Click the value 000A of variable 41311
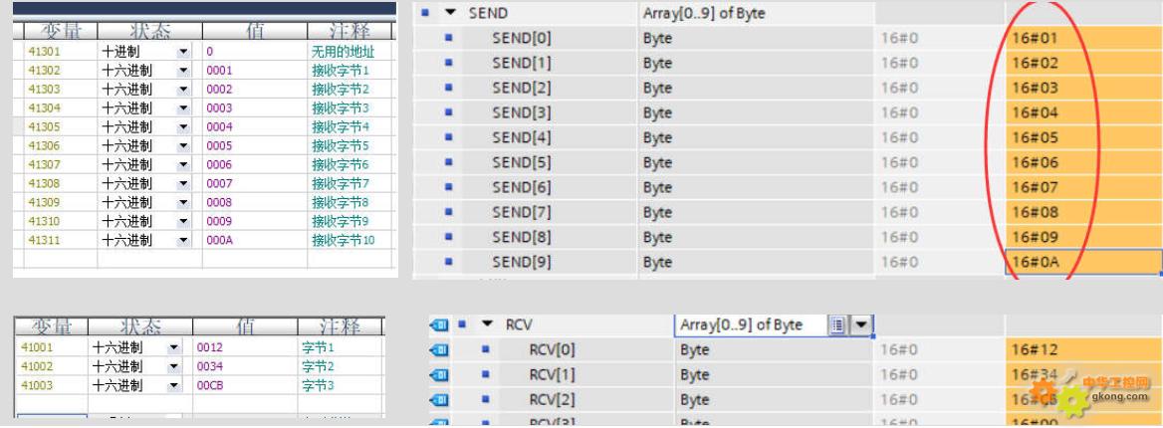 coord(220,240)
